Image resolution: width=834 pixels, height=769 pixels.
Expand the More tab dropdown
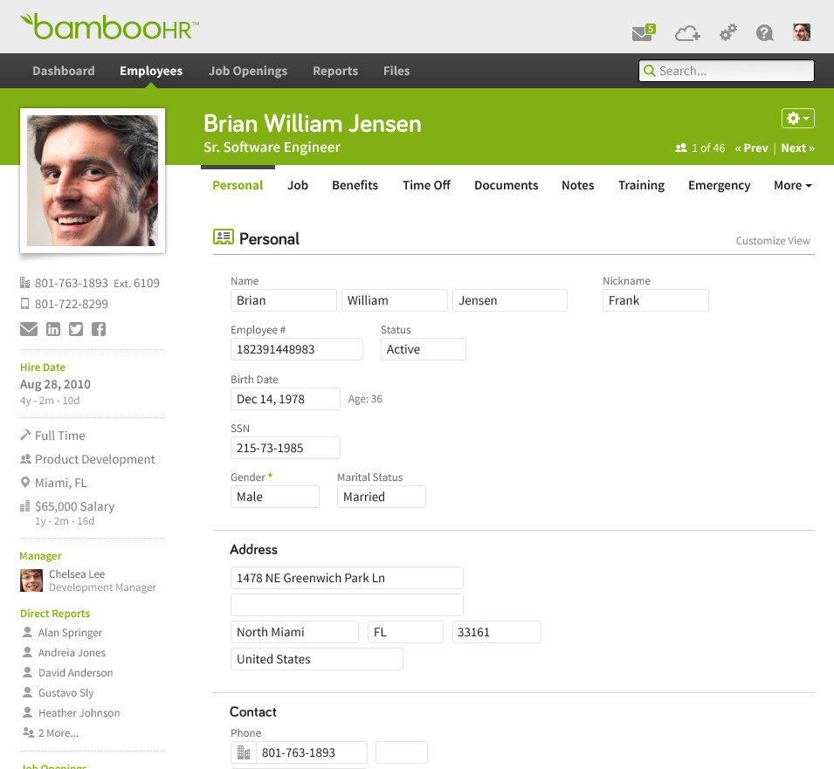tap(791, 185)
